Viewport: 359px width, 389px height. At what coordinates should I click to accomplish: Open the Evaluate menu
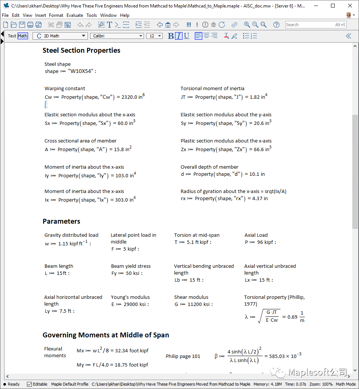coord(75,15)
